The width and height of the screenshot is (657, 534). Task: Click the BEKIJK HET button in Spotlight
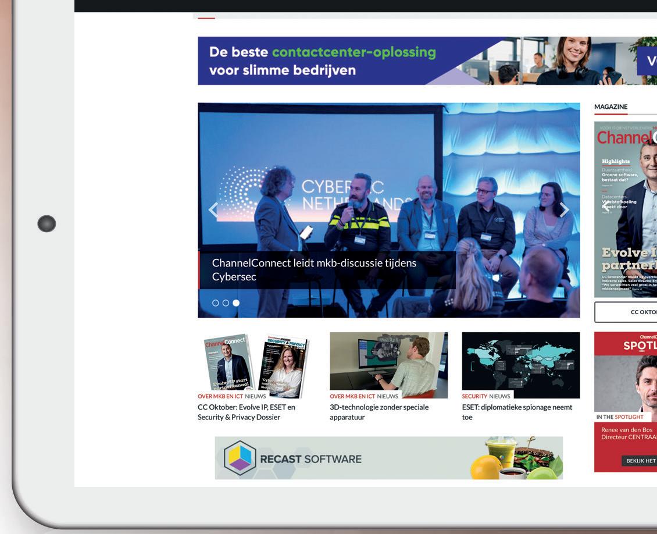pos(640,461)
